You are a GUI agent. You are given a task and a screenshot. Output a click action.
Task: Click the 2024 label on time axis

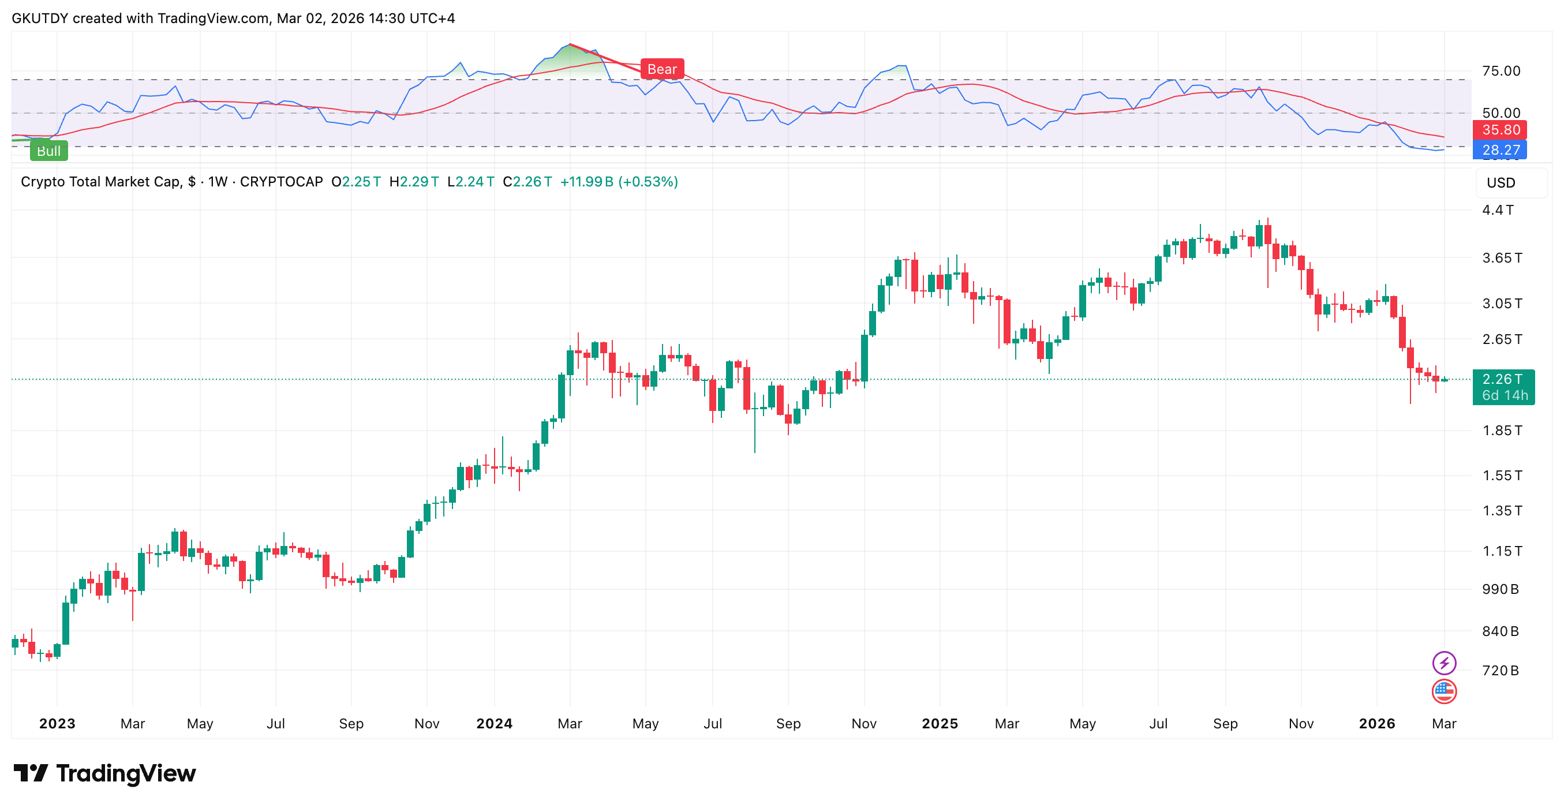[494, 723]
